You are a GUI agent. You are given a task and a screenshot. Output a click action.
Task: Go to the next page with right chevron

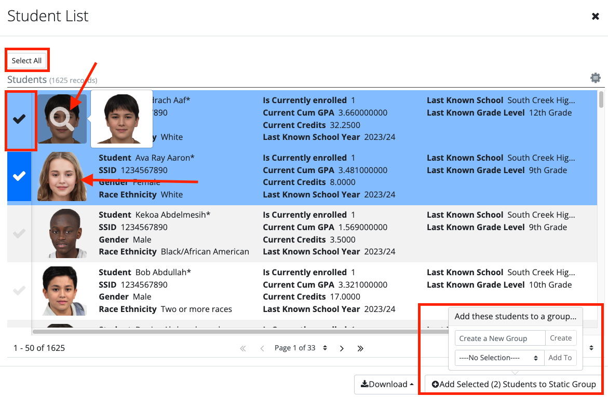(x=342, y=348)
